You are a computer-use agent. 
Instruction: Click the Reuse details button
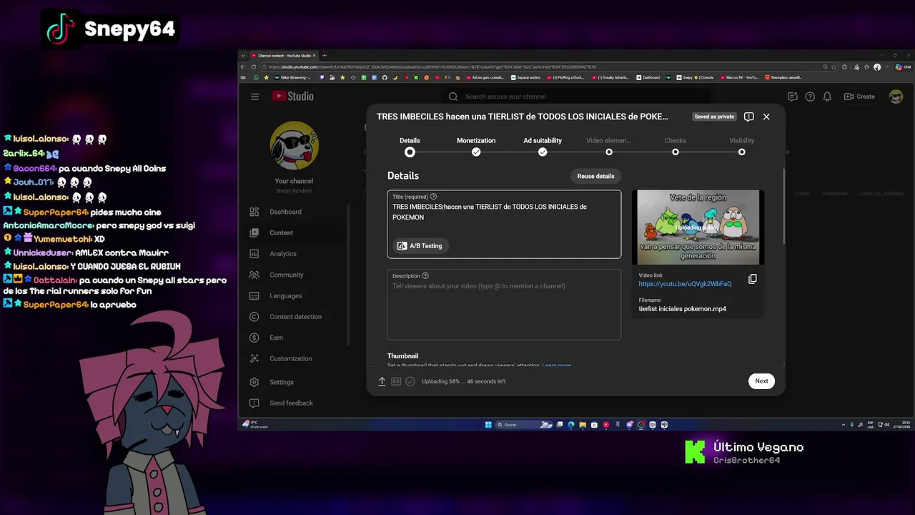point(595,176)
